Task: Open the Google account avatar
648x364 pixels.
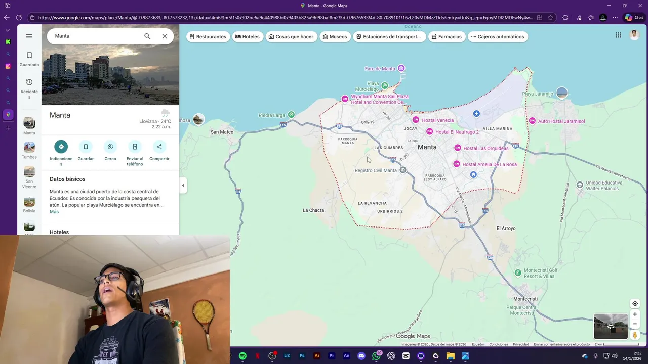Action: tap(634, 35)
